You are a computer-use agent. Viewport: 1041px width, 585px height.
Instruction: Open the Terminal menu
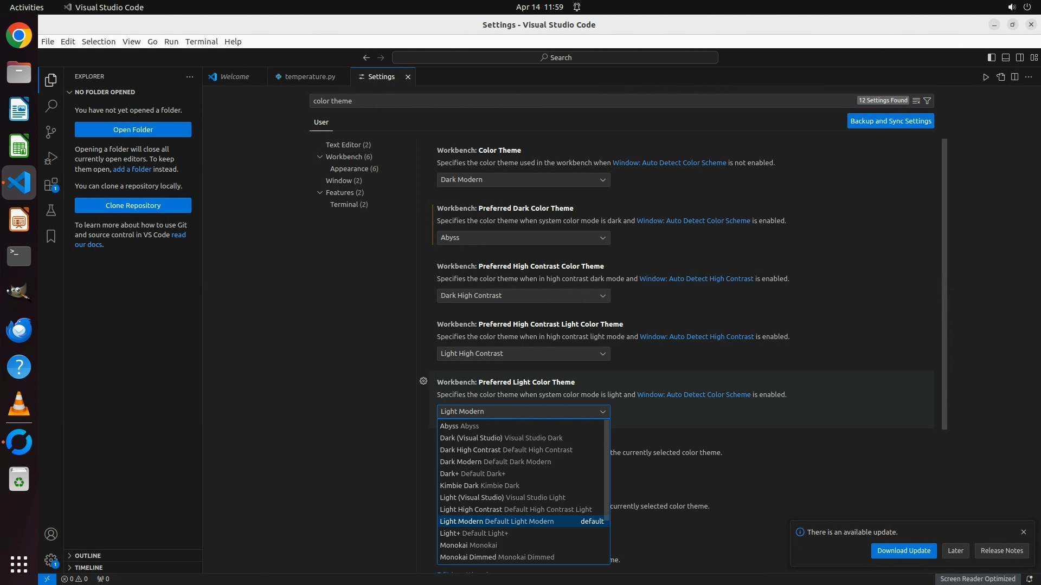201,42
